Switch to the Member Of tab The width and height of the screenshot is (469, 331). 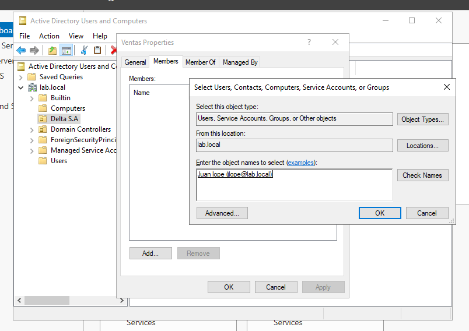click(200, 62)
